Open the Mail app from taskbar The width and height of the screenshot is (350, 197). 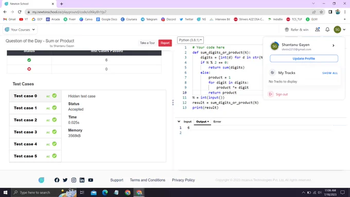pos(94,192)
